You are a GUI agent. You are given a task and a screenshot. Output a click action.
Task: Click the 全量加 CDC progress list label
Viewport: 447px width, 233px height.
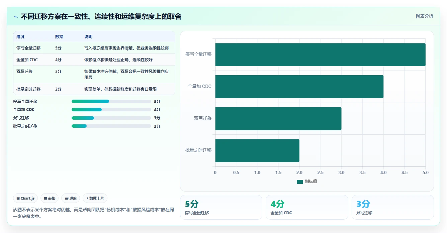click(x=24, y=110)
